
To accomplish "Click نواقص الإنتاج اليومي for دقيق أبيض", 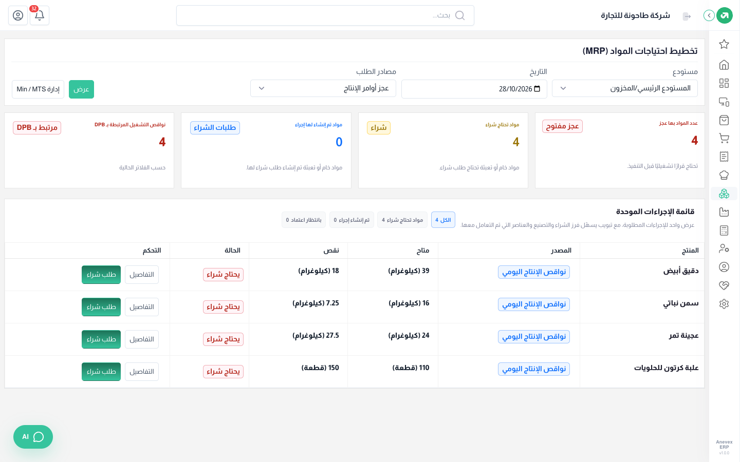I will (534, 272).
